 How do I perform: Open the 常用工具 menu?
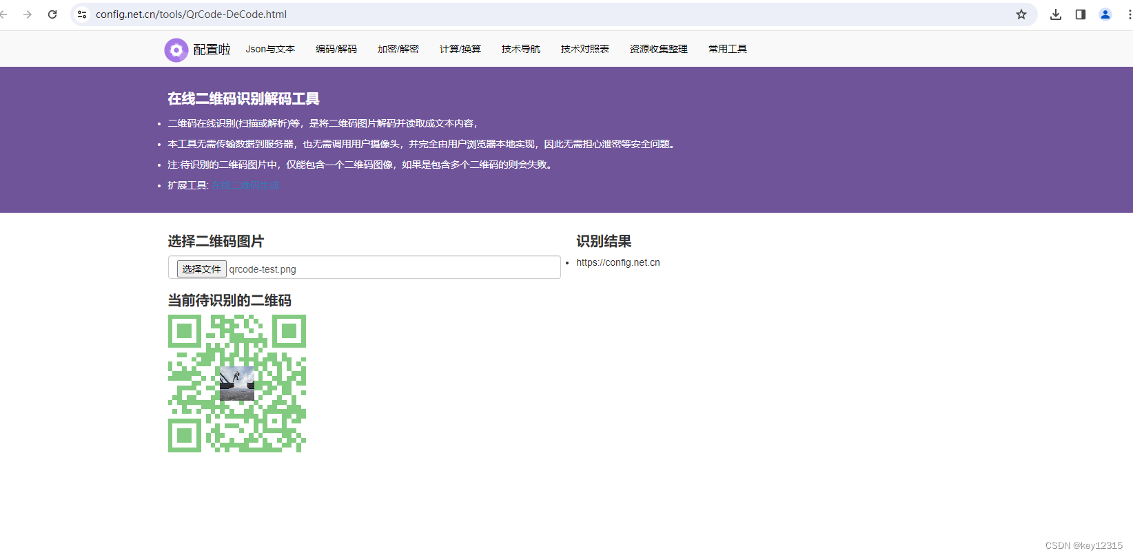[x=728, y=49]
